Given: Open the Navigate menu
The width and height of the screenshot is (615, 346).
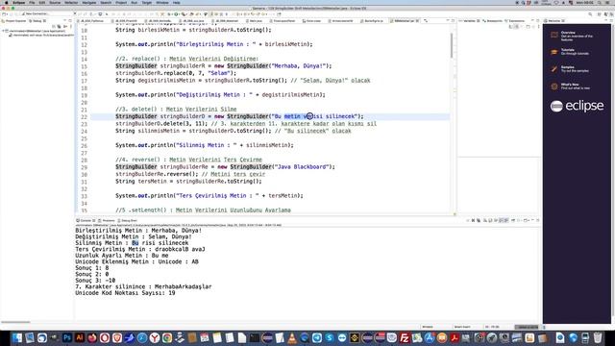Looking at the screenshot, I should (x=89, y=3).
